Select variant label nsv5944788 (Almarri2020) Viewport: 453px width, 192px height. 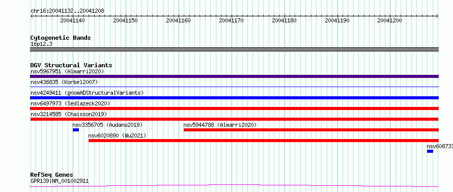point(220,125)
